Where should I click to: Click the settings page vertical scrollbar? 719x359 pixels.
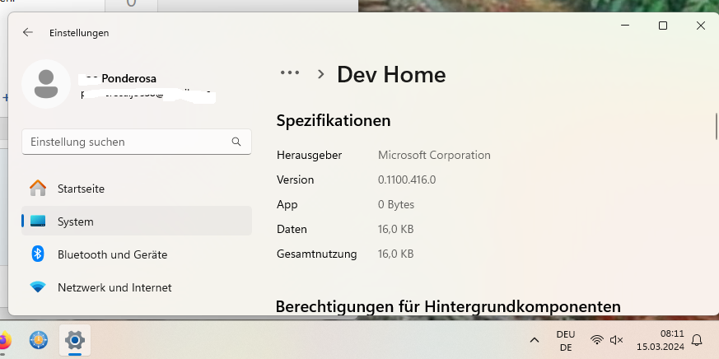click(x=715, y=128)
